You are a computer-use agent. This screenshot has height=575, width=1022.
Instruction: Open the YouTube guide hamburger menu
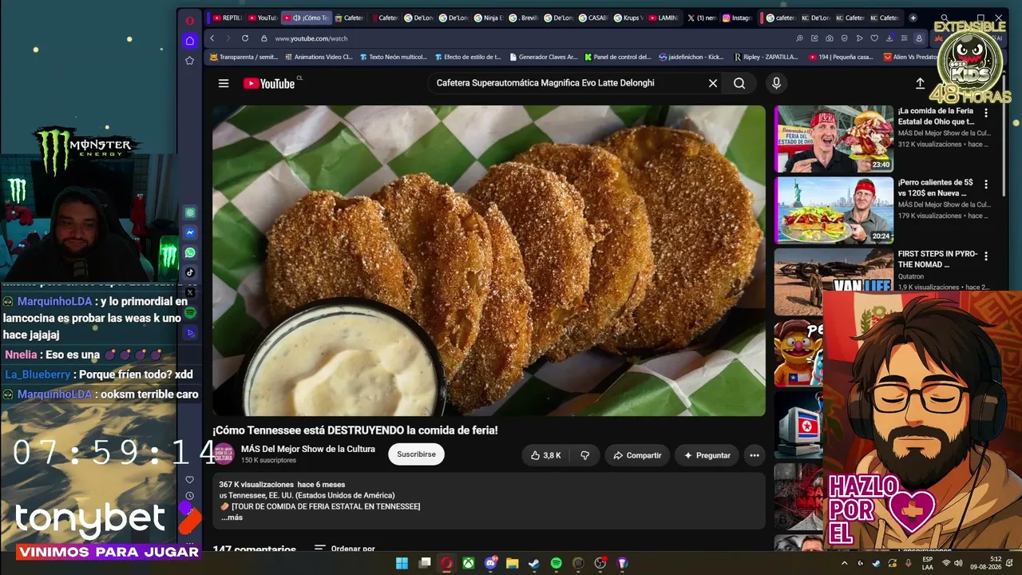point(224,83)
